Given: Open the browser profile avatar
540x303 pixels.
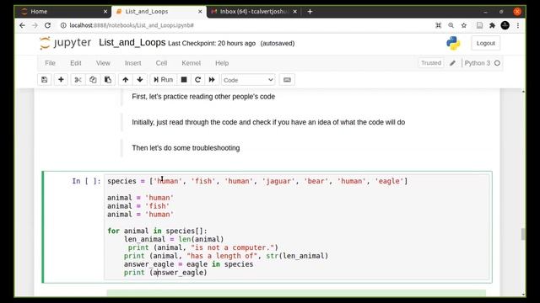Looking at the screenshot, I should tap(505, 25).
